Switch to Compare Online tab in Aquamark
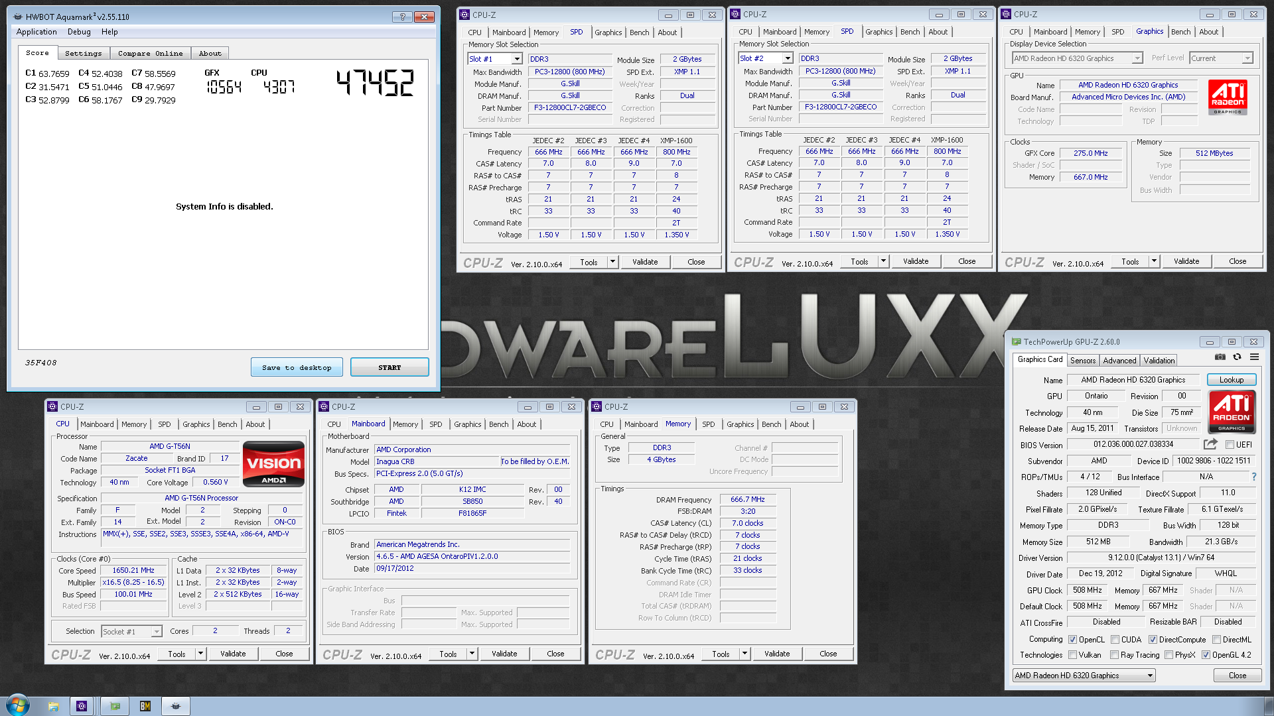The image size is (1274, 716). [150, 53]
